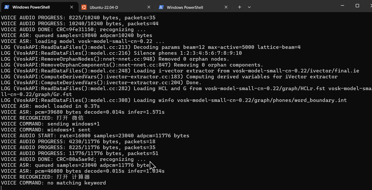This screenshot has height=190, width=372.
Task: Click the PowerShell icon on the inactive tab beside Ubuntu
Action: (x=161, y=7)
